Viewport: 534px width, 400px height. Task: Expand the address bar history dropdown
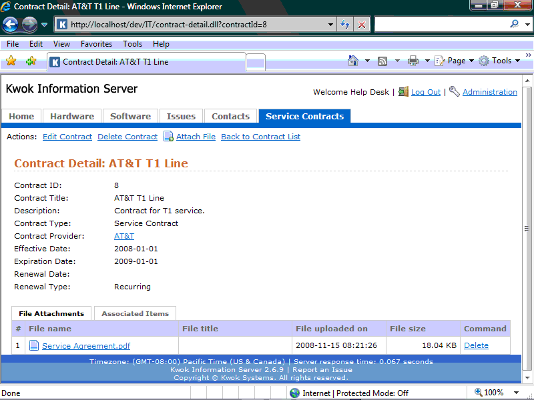click(330, 25)
